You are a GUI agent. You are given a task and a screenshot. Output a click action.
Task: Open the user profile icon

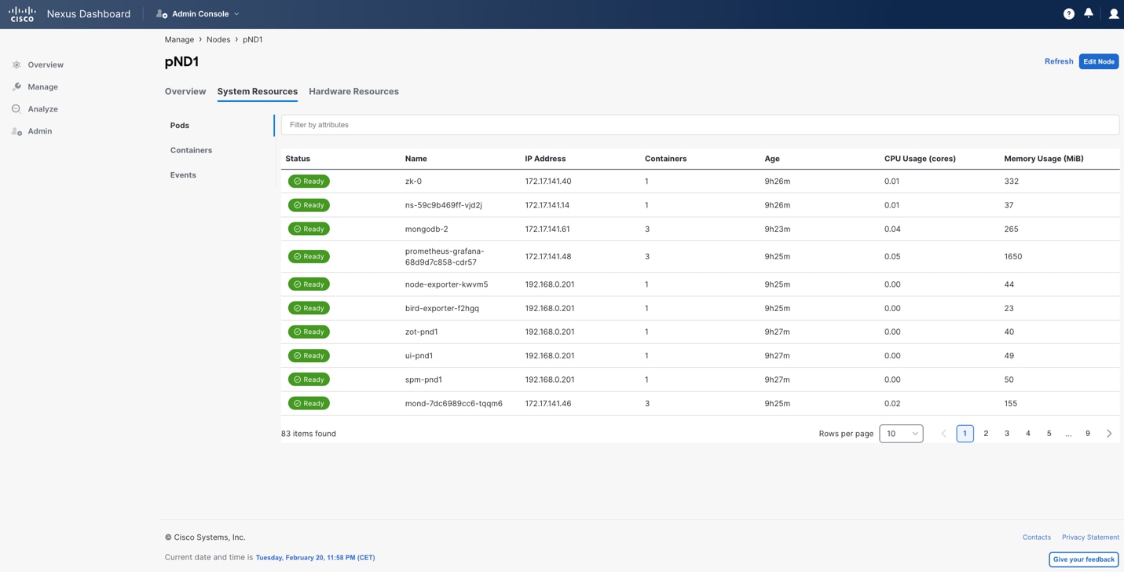point(1114,14)
